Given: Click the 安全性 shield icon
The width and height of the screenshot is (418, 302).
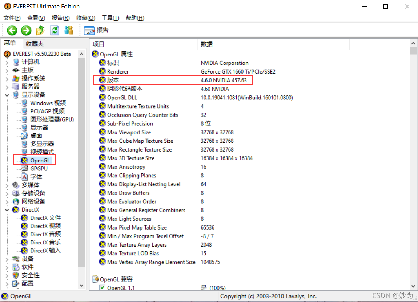Looking at the screenshot, I should tap(16, 275).
